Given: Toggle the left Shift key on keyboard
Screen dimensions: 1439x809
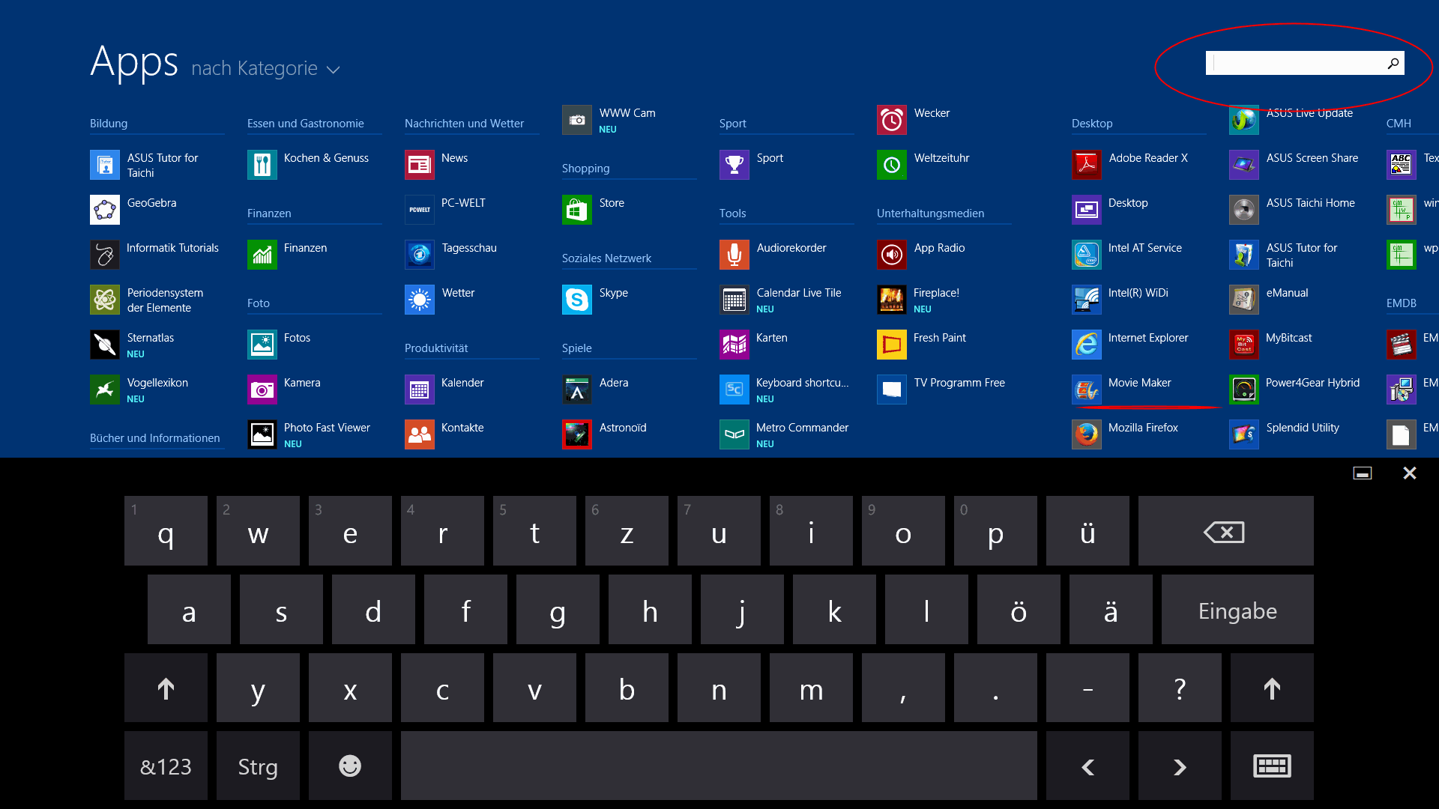Looking at the screenshot, I should (166, 688).
